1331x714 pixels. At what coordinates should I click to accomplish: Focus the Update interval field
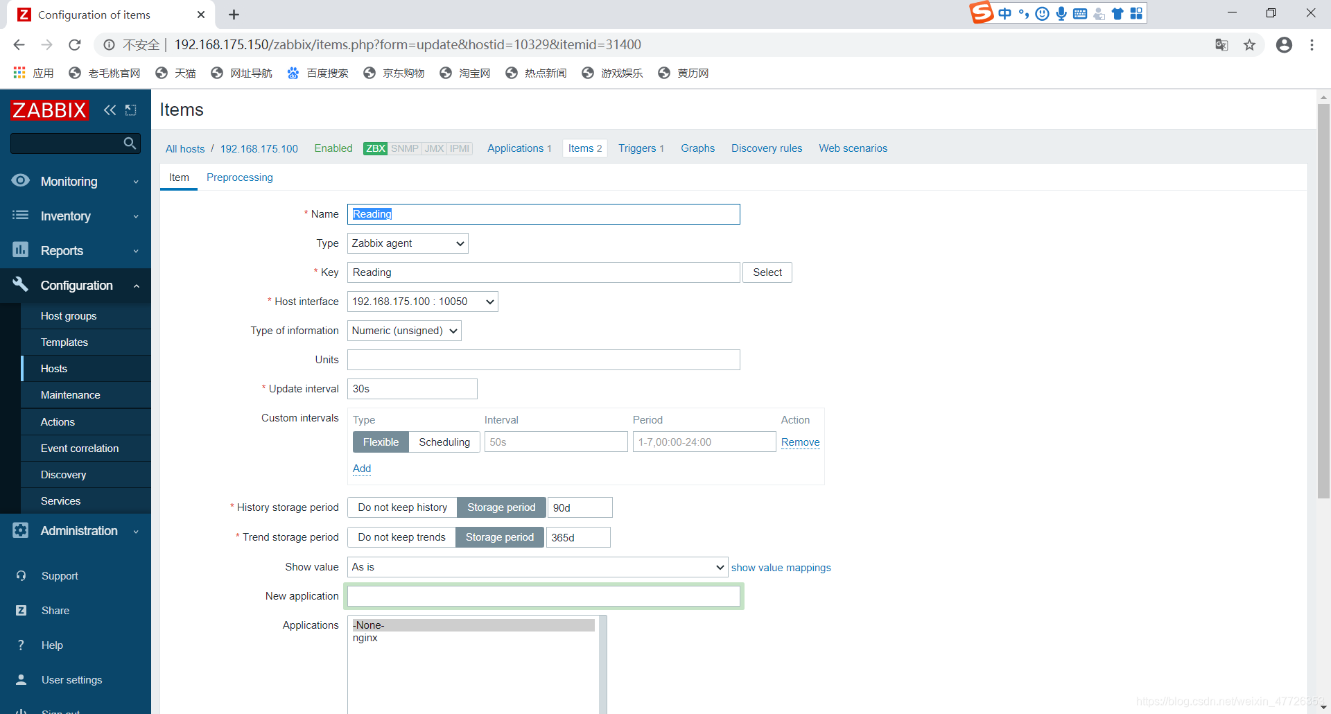(412, 389)
